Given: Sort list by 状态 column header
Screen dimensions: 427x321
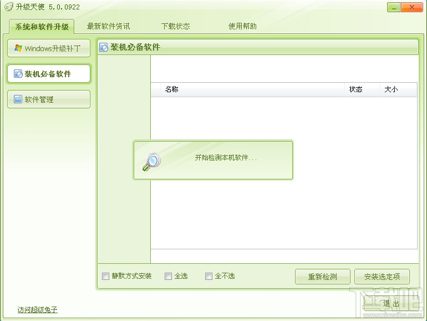Looking at the screenshot, I should (x=363, y=89).
